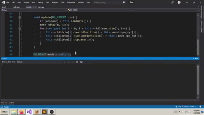Collapse the update function at line 35
This screenshot has width=204, height=115.
point(19,17)
